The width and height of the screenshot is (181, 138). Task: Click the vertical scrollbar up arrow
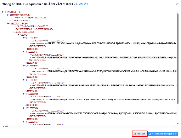pyautogui.click(x=177, y=12)
